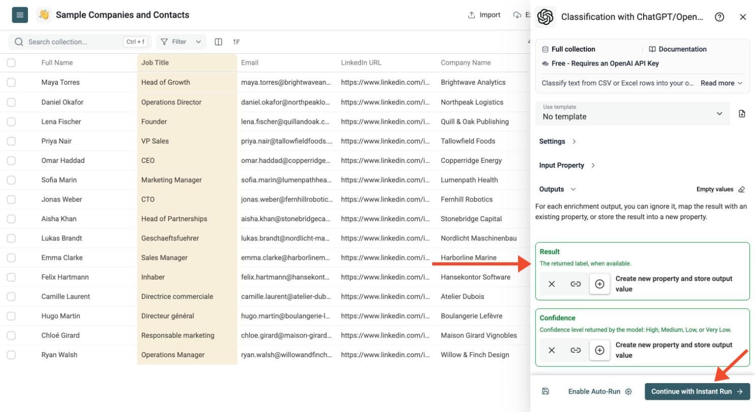Screen dimensions: 755x412
Task: Check the Emma Clarke row checkbox
Action: 11,257
